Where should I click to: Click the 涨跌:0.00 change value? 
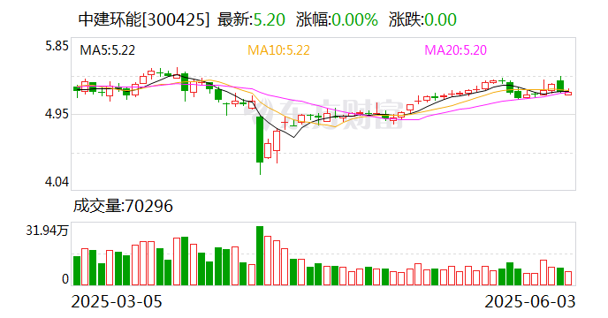(x=422, y=19)
